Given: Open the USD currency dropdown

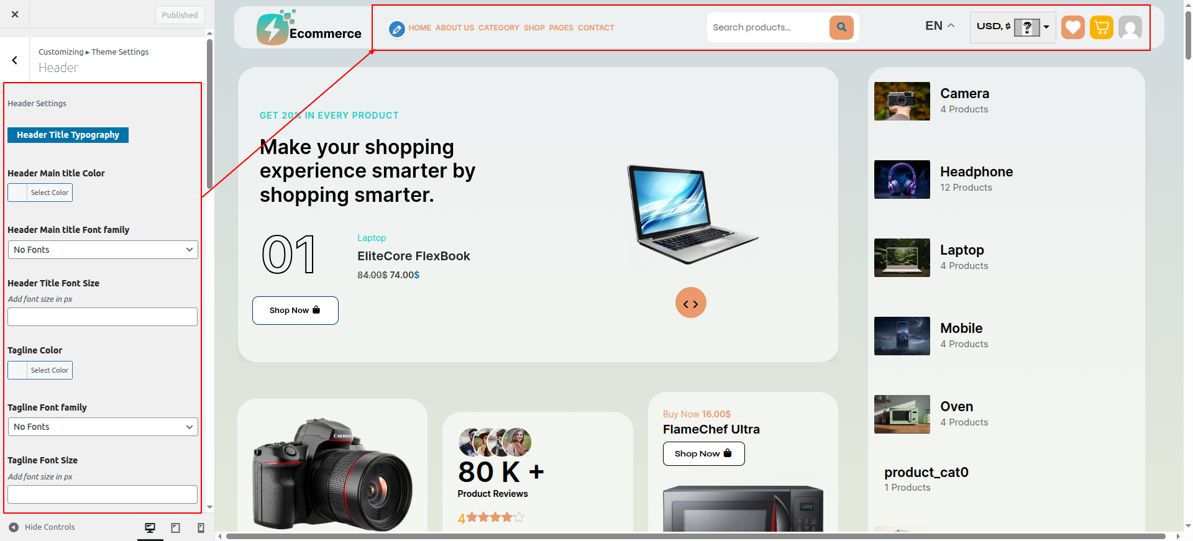Looking at the screenshot, I should [1013, 27].
